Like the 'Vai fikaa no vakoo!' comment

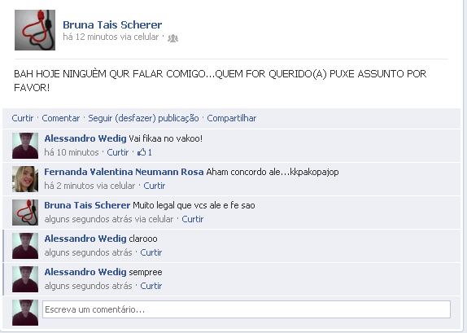[x=118, y=152]
